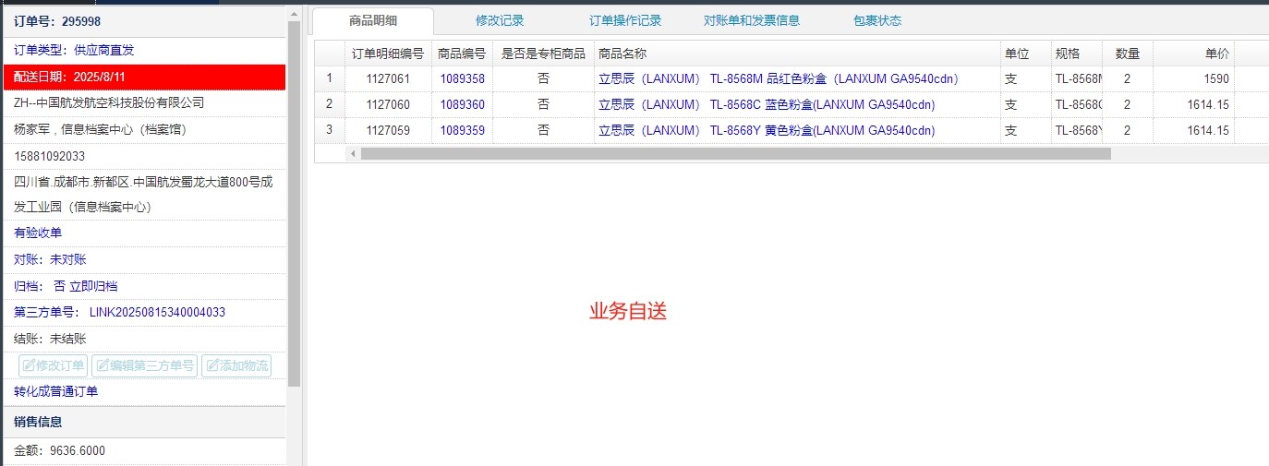This screenshot has height=466, width=1269.
Task: Open the TL-8568M 品红色粉盒 product link
Action: 779,79
